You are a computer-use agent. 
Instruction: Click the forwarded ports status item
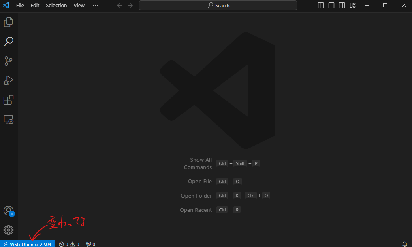91,244
